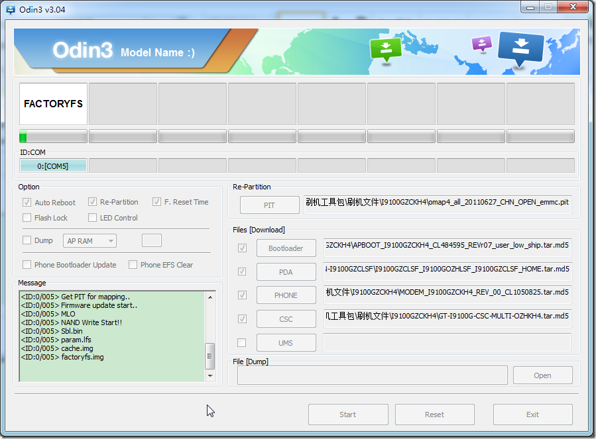Click the 'Get PIT for mapping..' log line

point(76,297)
